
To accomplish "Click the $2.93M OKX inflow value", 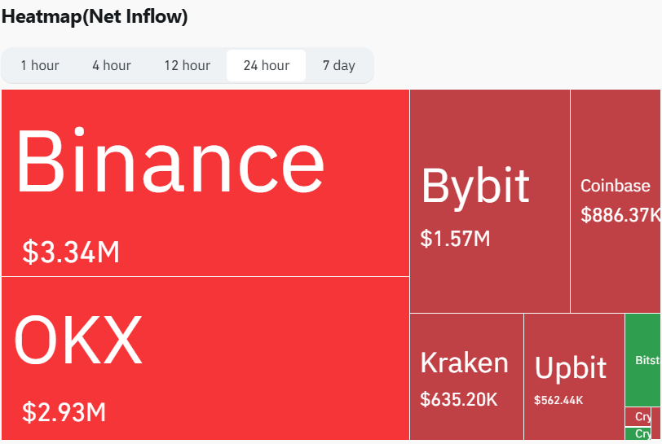I will [64, 412].
